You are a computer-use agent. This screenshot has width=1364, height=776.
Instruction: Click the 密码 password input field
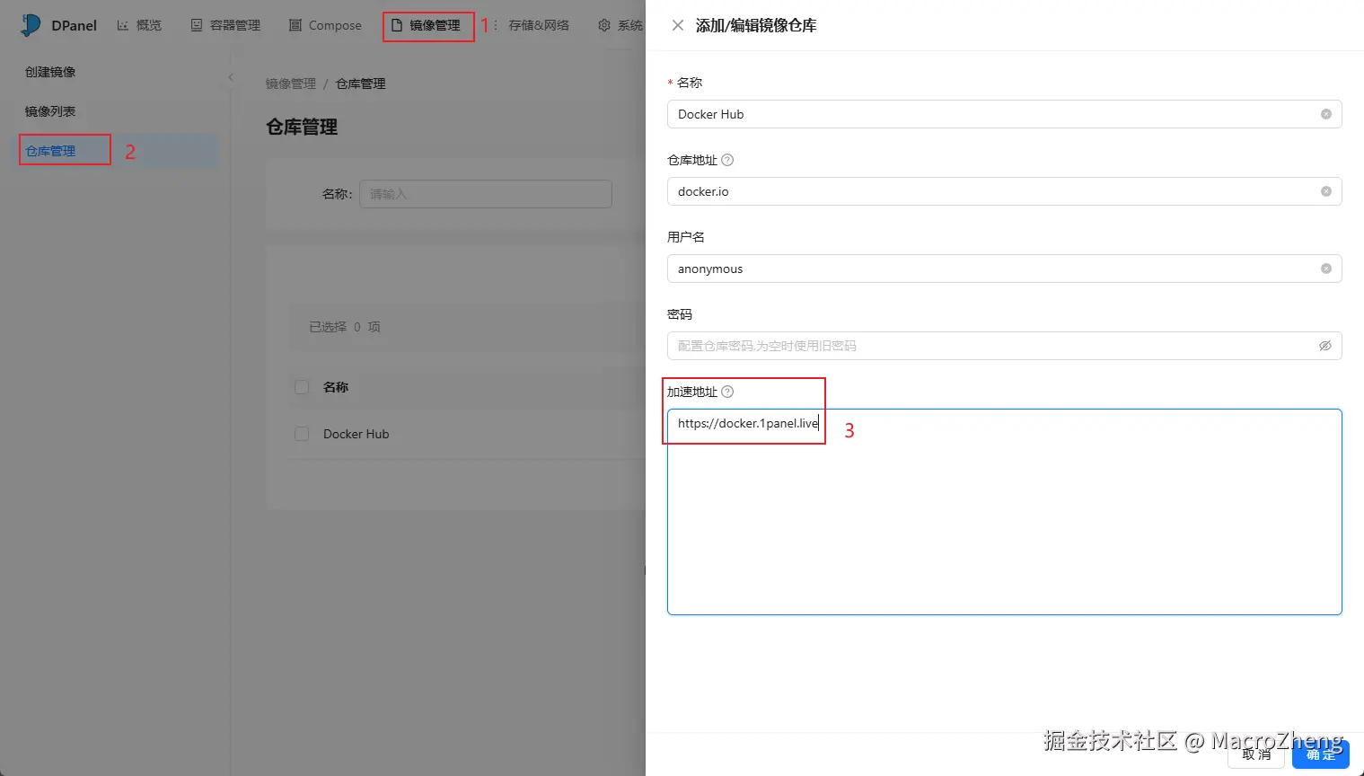point(1004,346)
